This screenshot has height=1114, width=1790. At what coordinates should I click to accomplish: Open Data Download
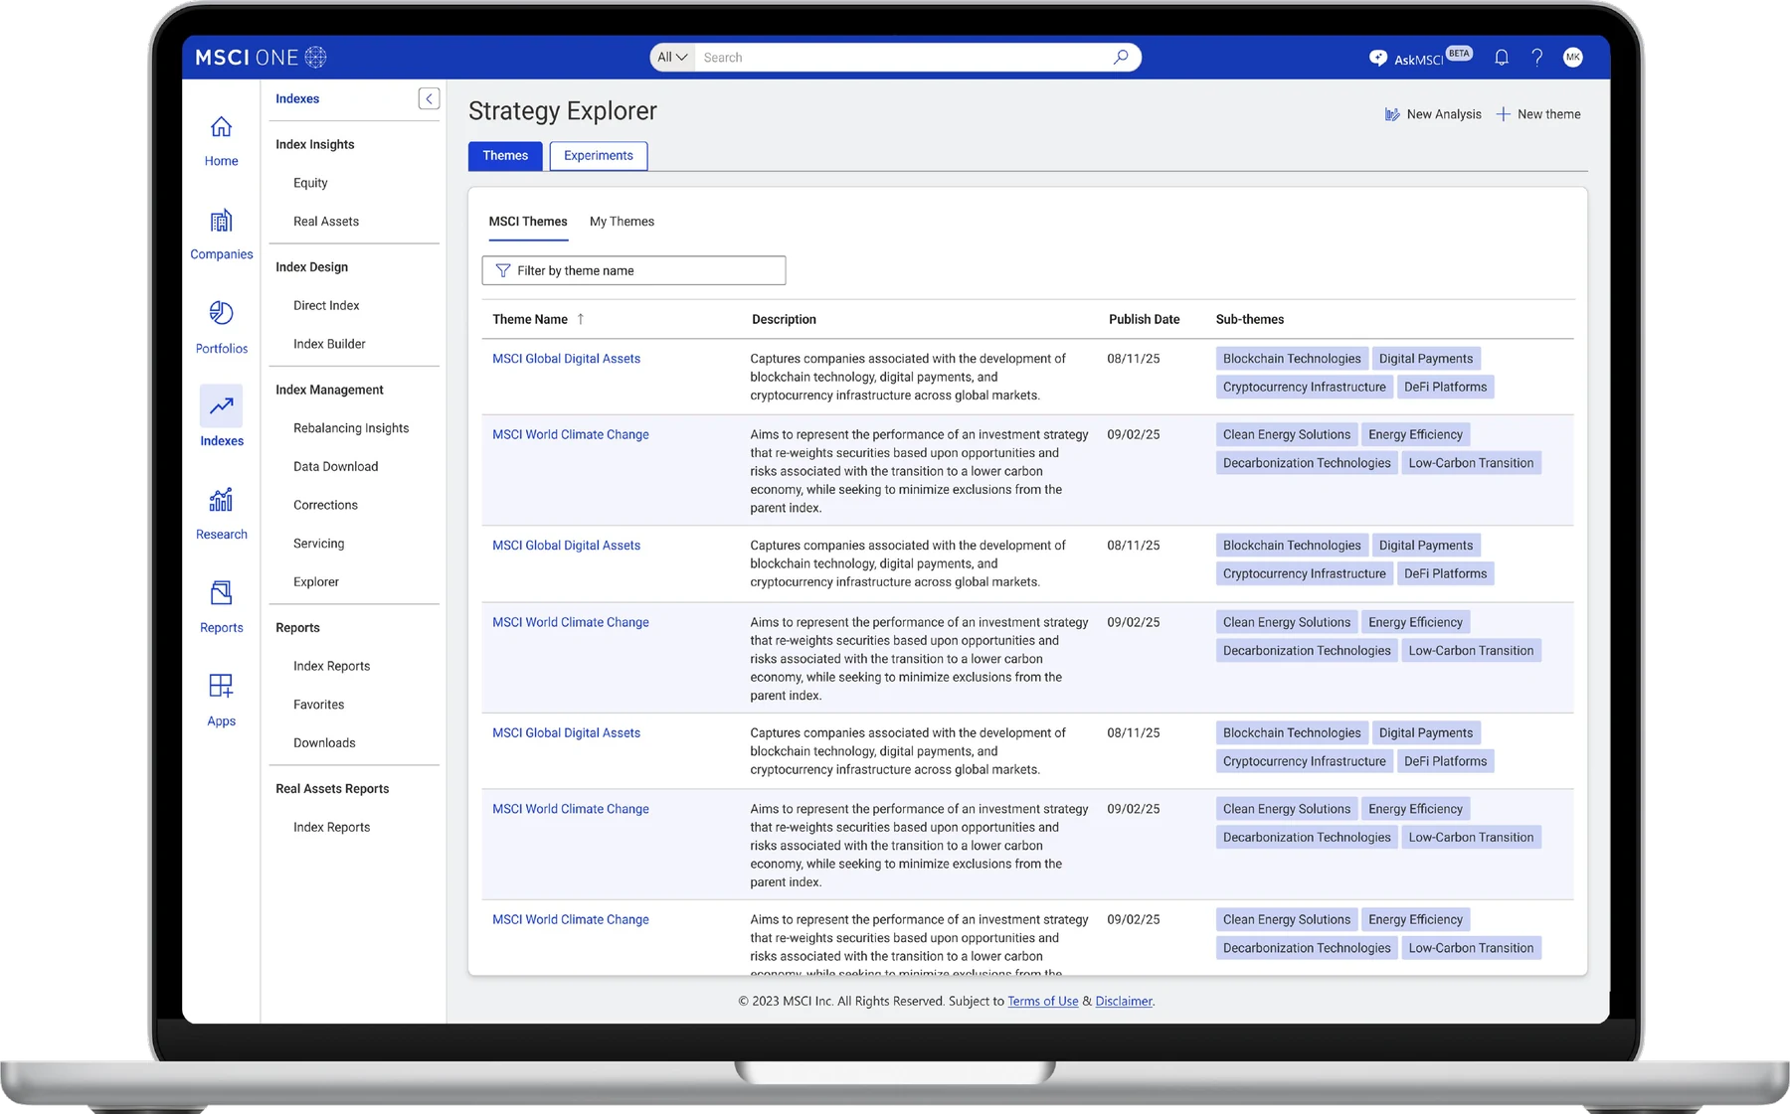pos(336,467)
